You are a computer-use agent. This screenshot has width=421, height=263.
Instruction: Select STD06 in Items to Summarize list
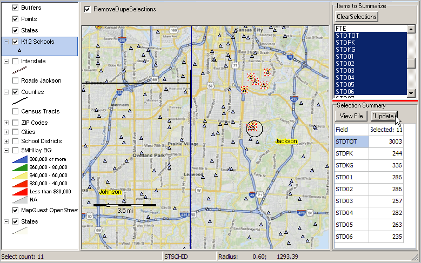coord(371,91)
